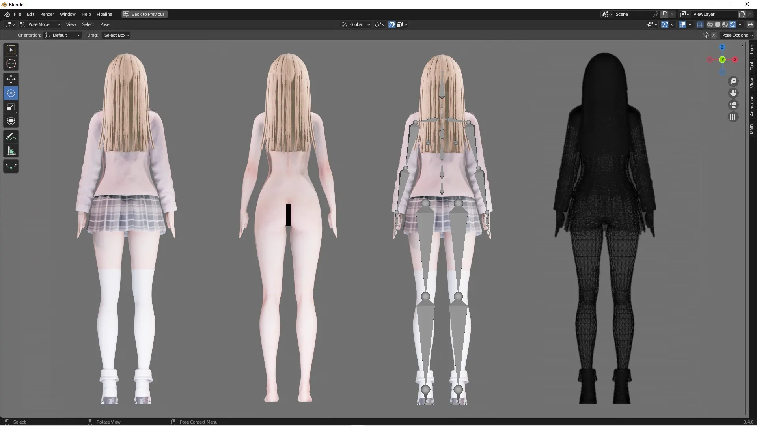The image size is (757, 426).
Task: Select the Move tool
Action: click(x=11, y=79)
